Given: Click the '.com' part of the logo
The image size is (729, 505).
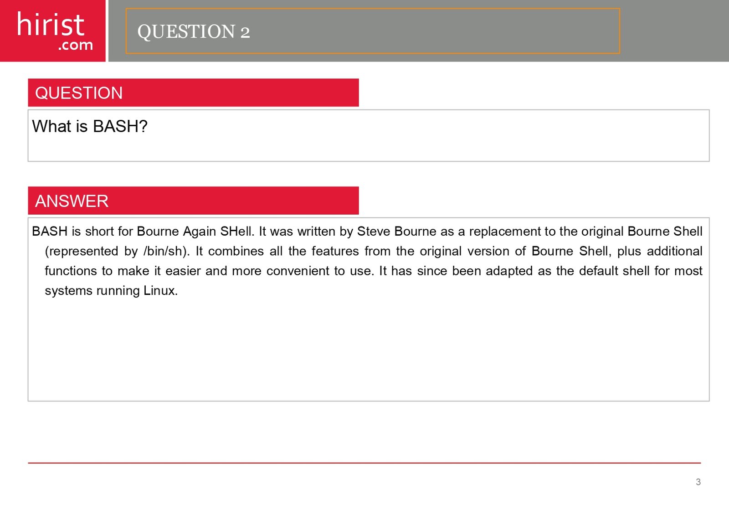Looking at the screenshot, I should coord(76,45).
